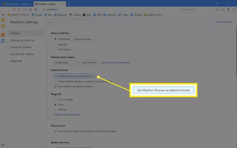Open the Privacy & Content settings section
The height and width of the screenshot is (148, 237).
(x=21, y=47)
